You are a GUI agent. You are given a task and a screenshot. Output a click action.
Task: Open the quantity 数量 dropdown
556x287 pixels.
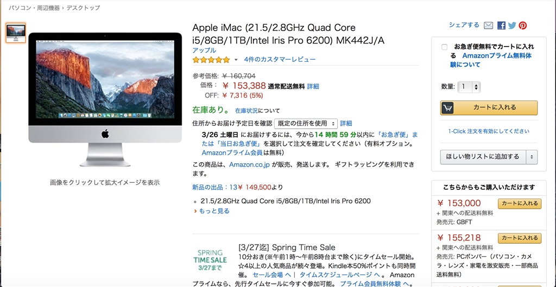(x=469, y=87)
